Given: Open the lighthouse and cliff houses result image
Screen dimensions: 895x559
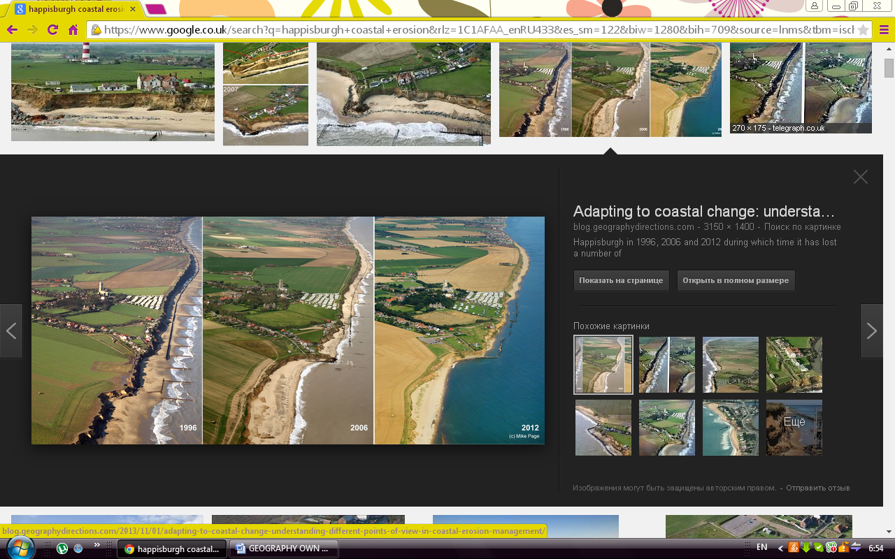Looking at the screenshot, I should pyautogui.click(x=113, y=92).
